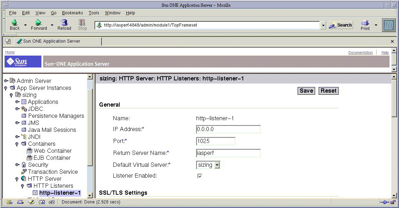Click the App Server Instances folder icon
The height and width of the screenshot is (208, 399).
13,88
